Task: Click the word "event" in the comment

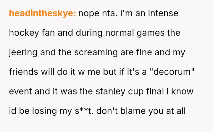Action: [20, 91]
